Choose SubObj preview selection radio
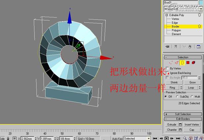The height and width of the screenshot is (140, 204). point(177,97)
